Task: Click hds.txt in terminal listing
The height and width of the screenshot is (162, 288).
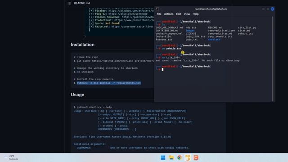Action: 191,27
